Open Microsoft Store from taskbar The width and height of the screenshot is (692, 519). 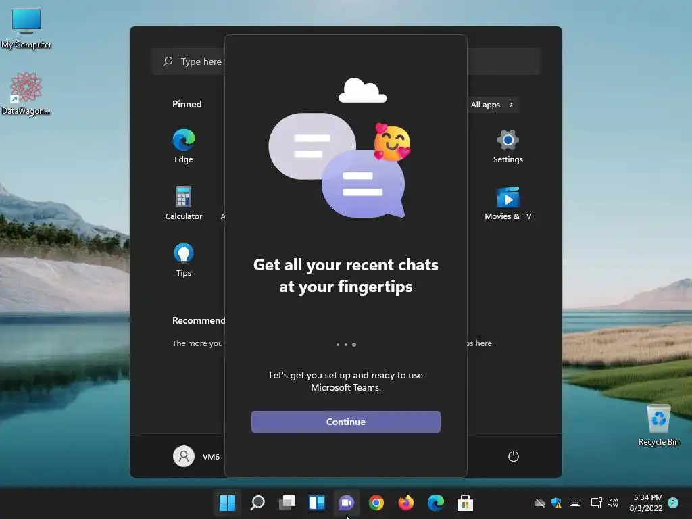[465, 503]
